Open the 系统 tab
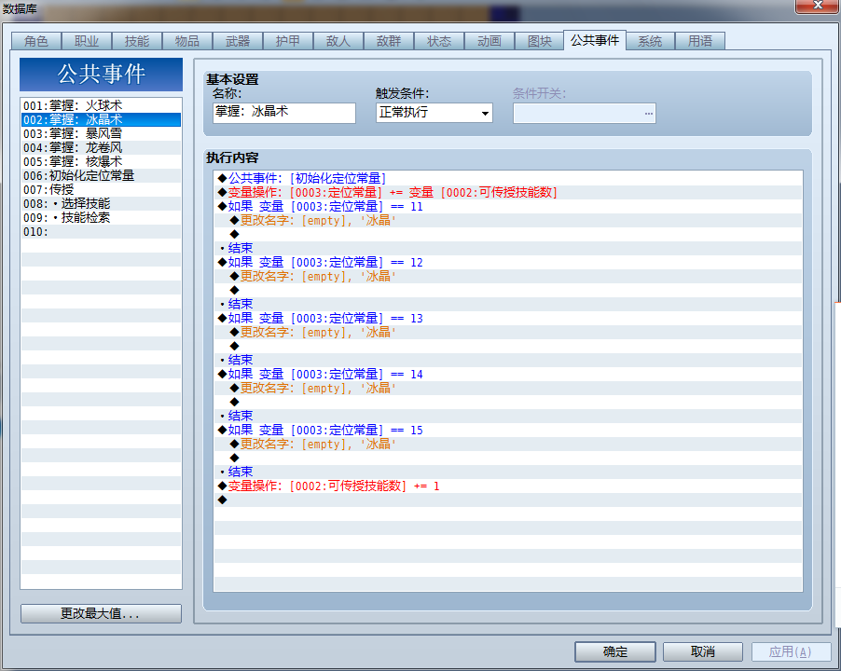 coord(650,41)
